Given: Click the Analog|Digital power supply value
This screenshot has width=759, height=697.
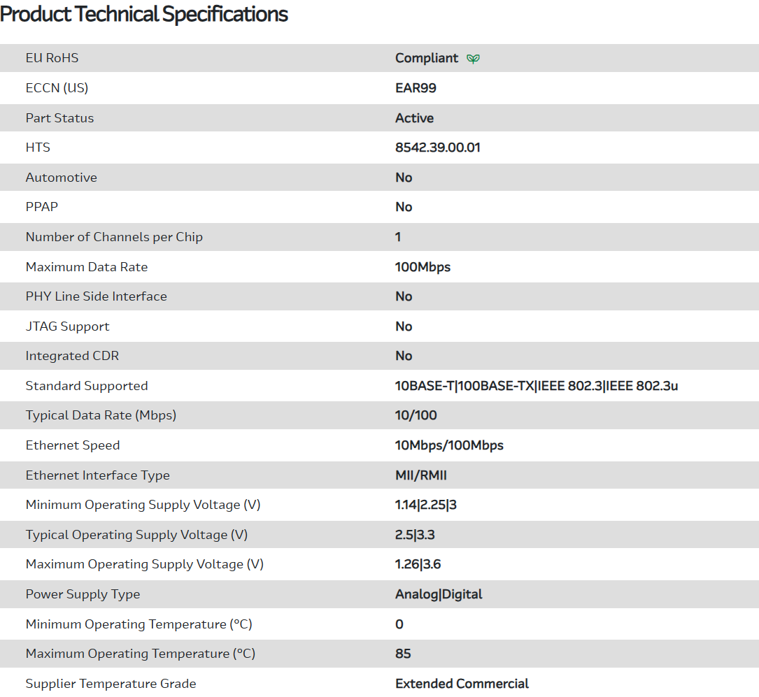Looking at the screenshot, I should point(439,594).
